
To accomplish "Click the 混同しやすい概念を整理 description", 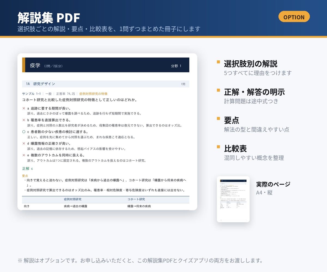I will pyautogui.click(x=254, y=158).
